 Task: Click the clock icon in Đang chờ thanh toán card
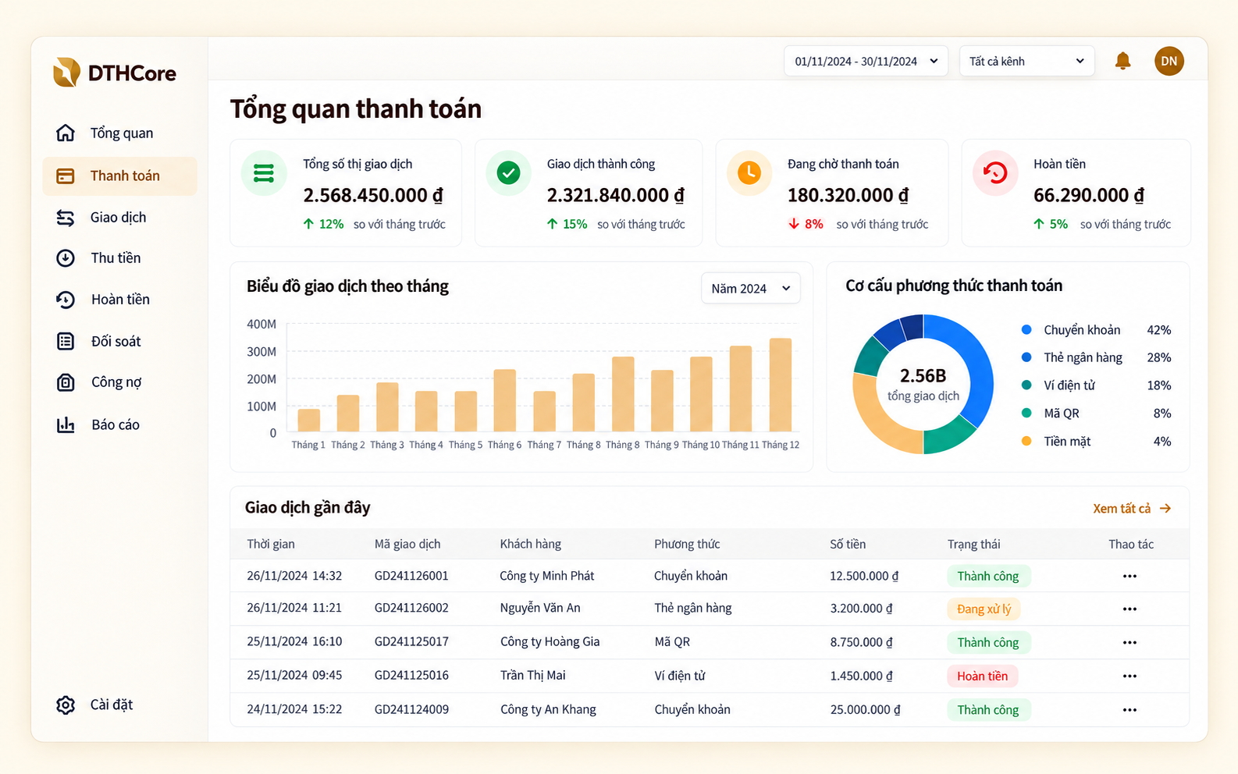pos(749,172)
